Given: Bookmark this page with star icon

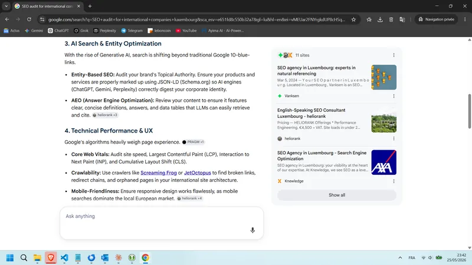Looking at the screenshot, I should coord(353,19).
